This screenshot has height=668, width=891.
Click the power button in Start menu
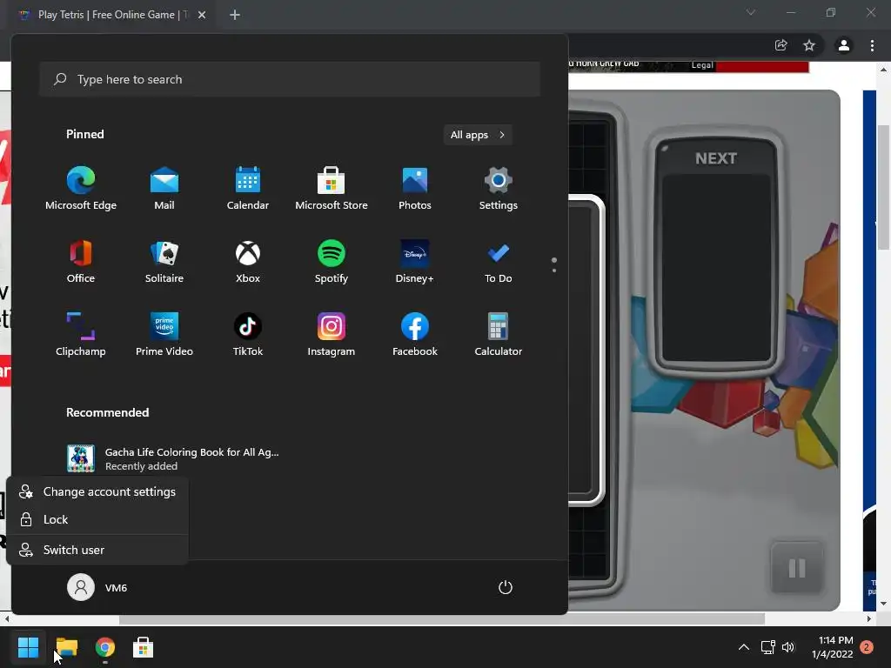click(x=506, y=587)
